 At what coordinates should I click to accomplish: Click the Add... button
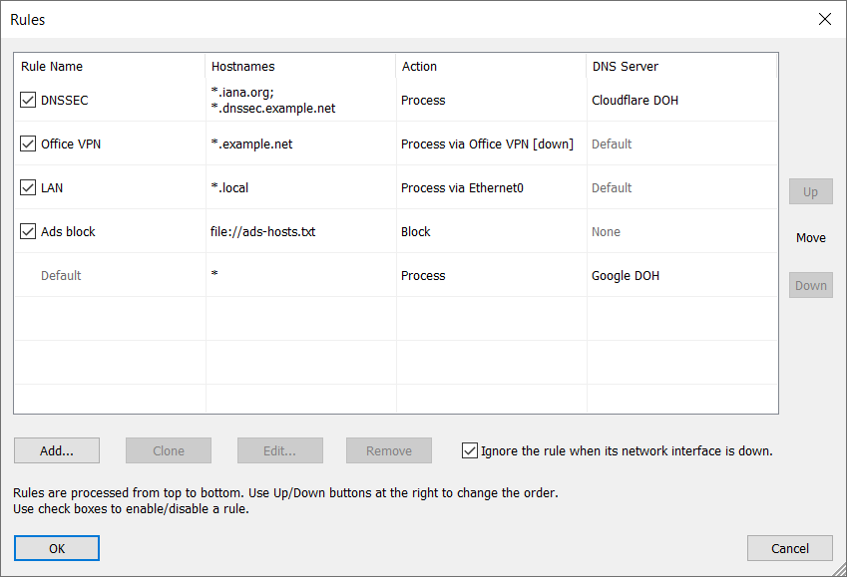coord(57,450)
